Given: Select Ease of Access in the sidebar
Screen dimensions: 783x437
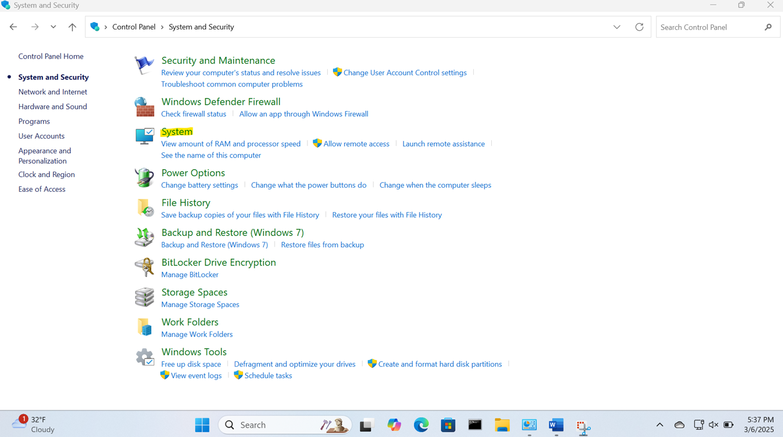Looking at the screenshot, I should click(42, 189).
